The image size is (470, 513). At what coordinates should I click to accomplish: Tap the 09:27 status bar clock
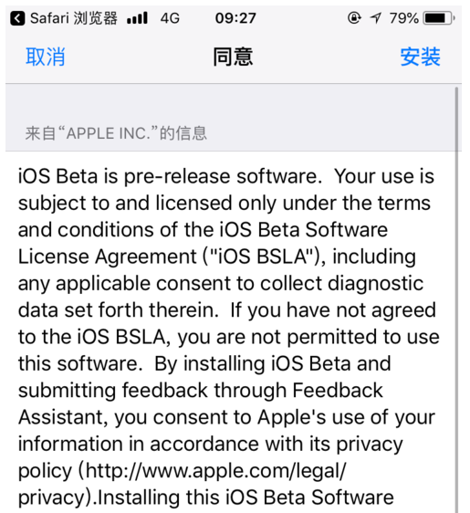[235, 18]
